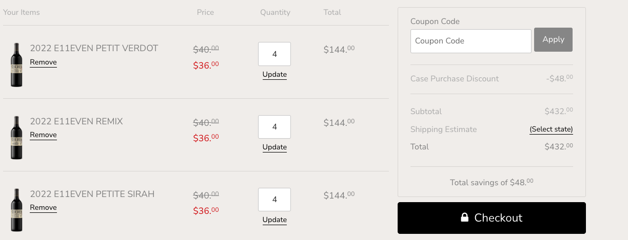The height and width of the screenshot is (240, 628).
Task: Click the Remix quantity input box
Action: [274, 127]
